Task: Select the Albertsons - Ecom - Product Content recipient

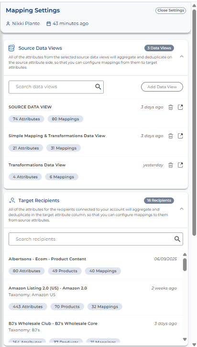Action: [93, 265]
